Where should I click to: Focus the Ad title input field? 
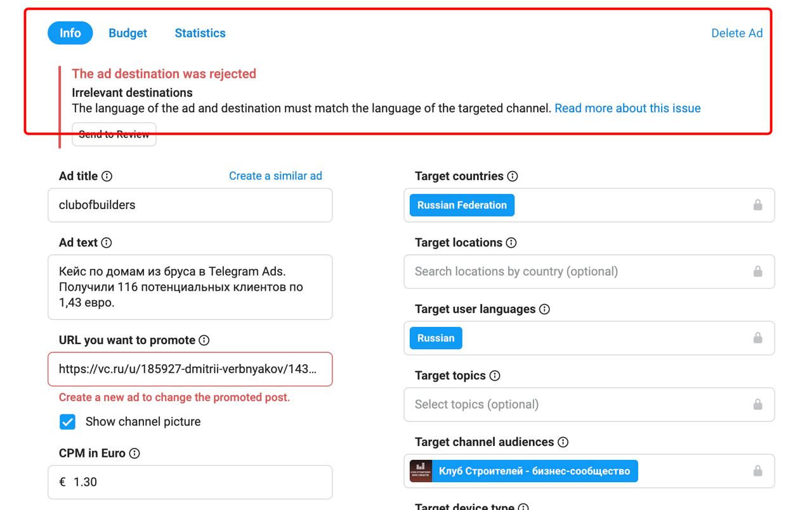(190, 205)
